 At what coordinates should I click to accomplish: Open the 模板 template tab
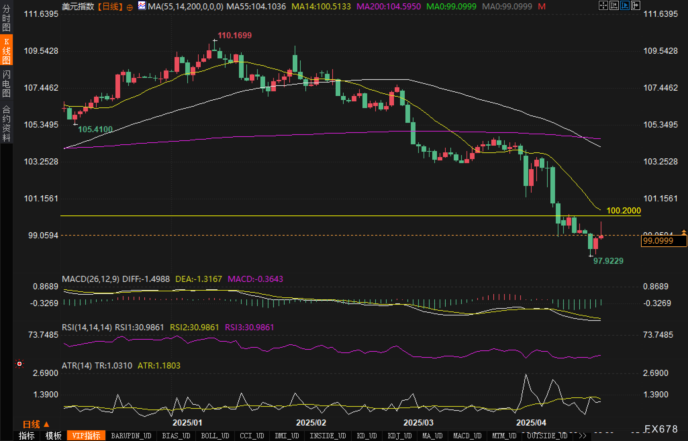pos(53,436)
